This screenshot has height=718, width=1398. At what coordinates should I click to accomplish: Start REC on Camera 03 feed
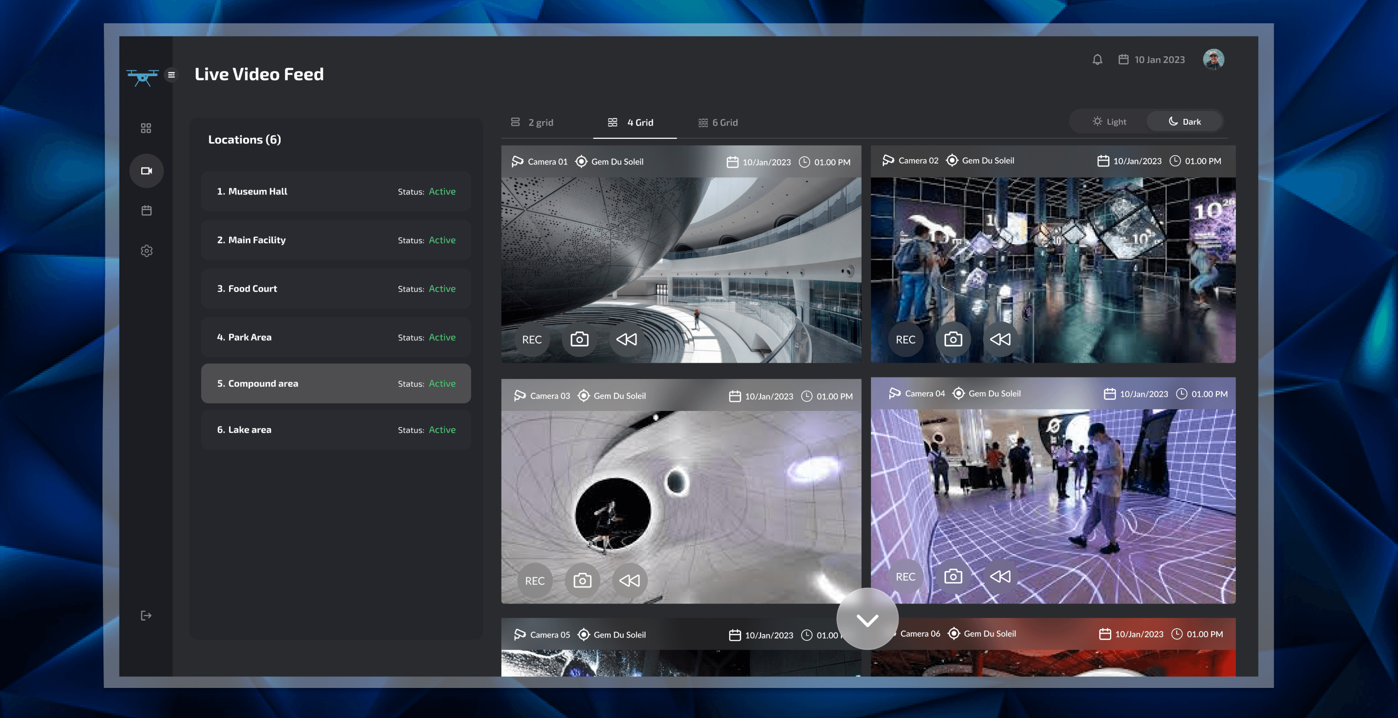[534, 581]
